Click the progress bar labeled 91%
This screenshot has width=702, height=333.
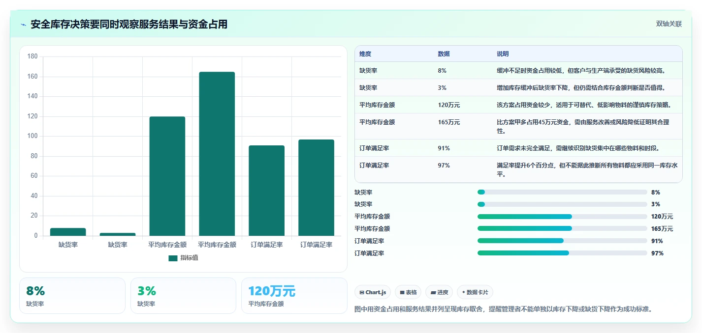pos(562,241)
